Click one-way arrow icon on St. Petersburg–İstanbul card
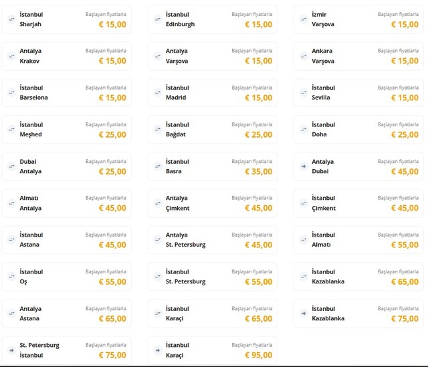Screen dimensions: 428x367 (x=11, y=350)
